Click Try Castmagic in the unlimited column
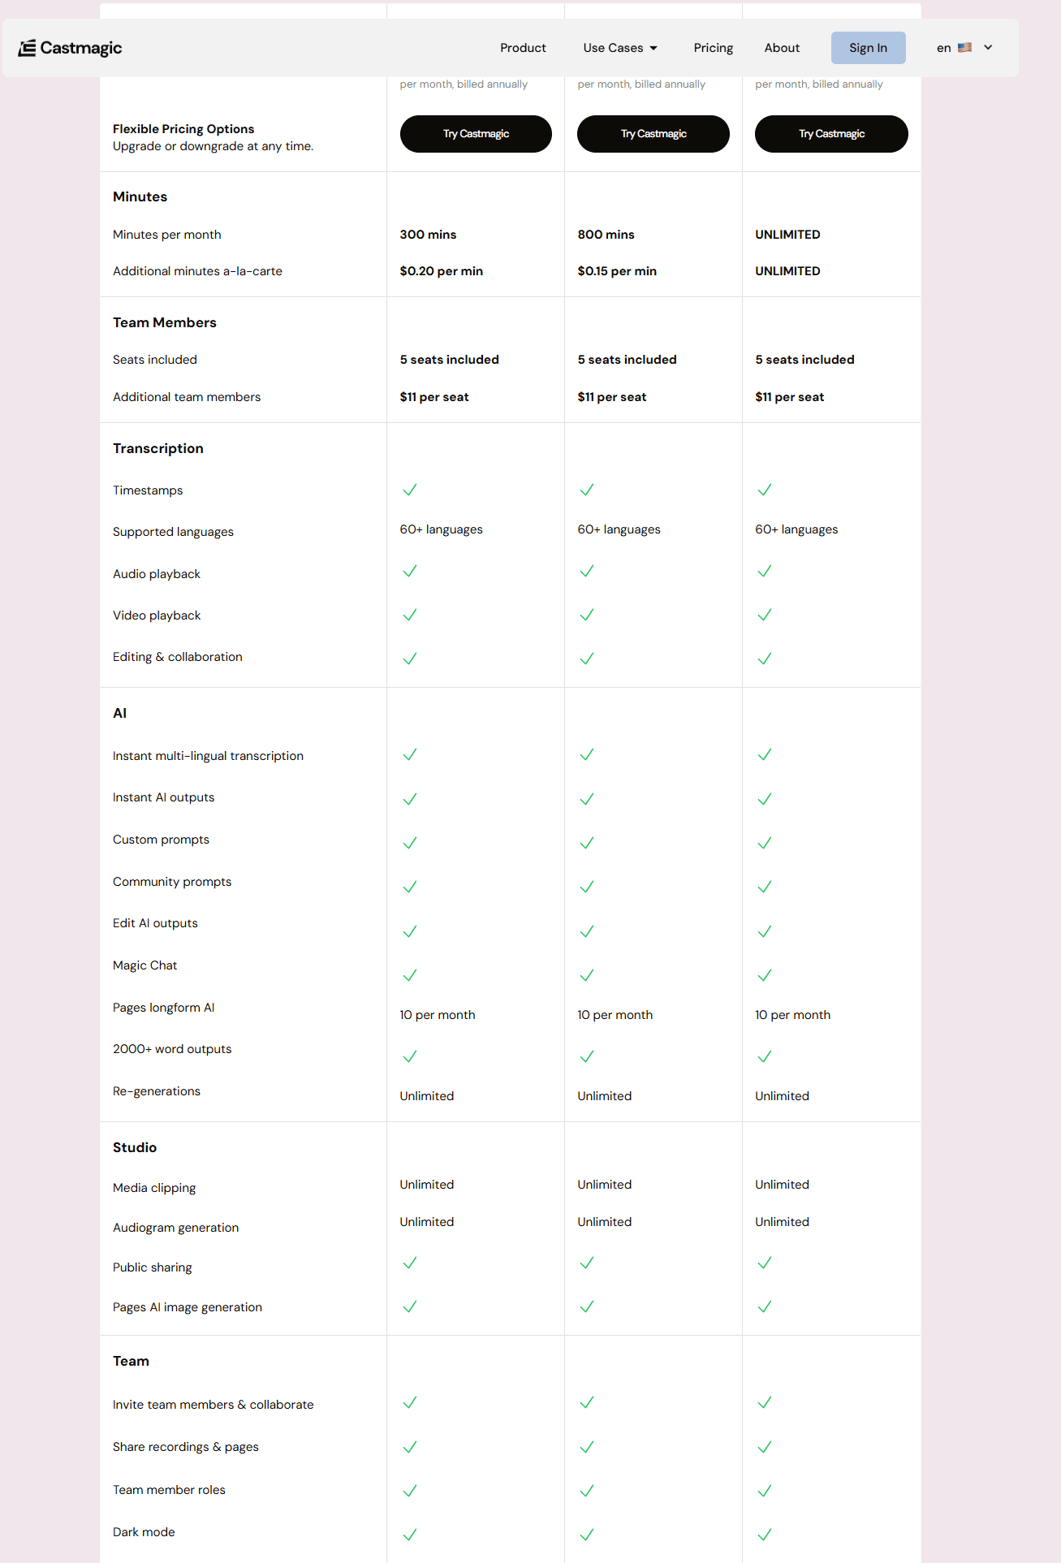Viewport: 1061px width, 1563px height. click(x=830, y=133)
